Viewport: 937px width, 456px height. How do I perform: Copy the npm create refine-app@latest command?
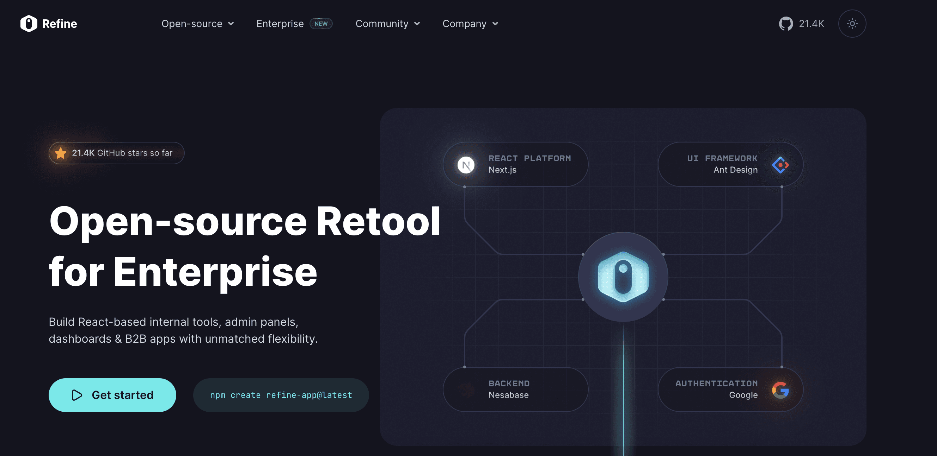tap(281, 395)
